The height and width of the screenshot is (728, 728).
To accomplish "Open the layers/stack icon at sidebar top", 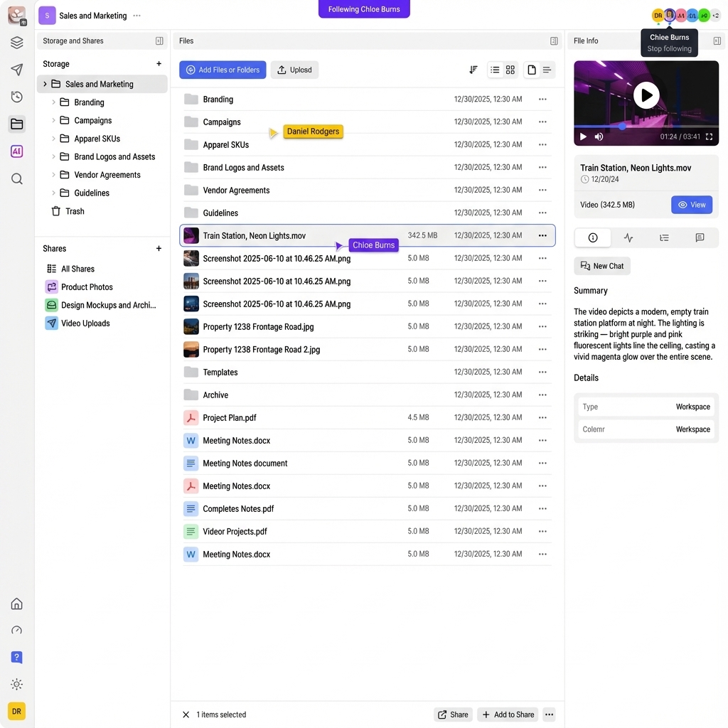I will [16, 42].
